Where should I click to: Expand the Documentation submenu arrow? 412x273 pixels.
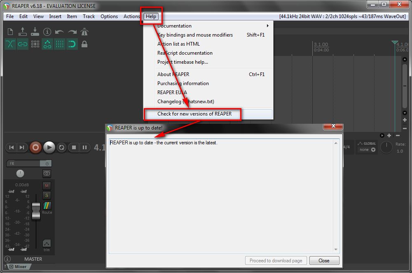(x=267, y=26)
